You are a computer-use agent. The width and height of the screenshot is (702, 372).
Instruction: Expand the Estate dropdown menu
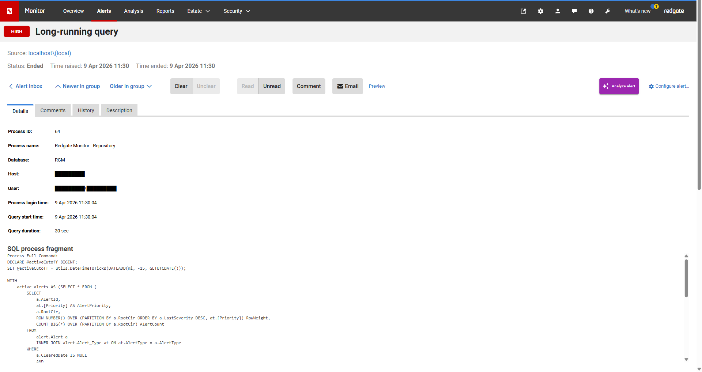click(198, 11)
